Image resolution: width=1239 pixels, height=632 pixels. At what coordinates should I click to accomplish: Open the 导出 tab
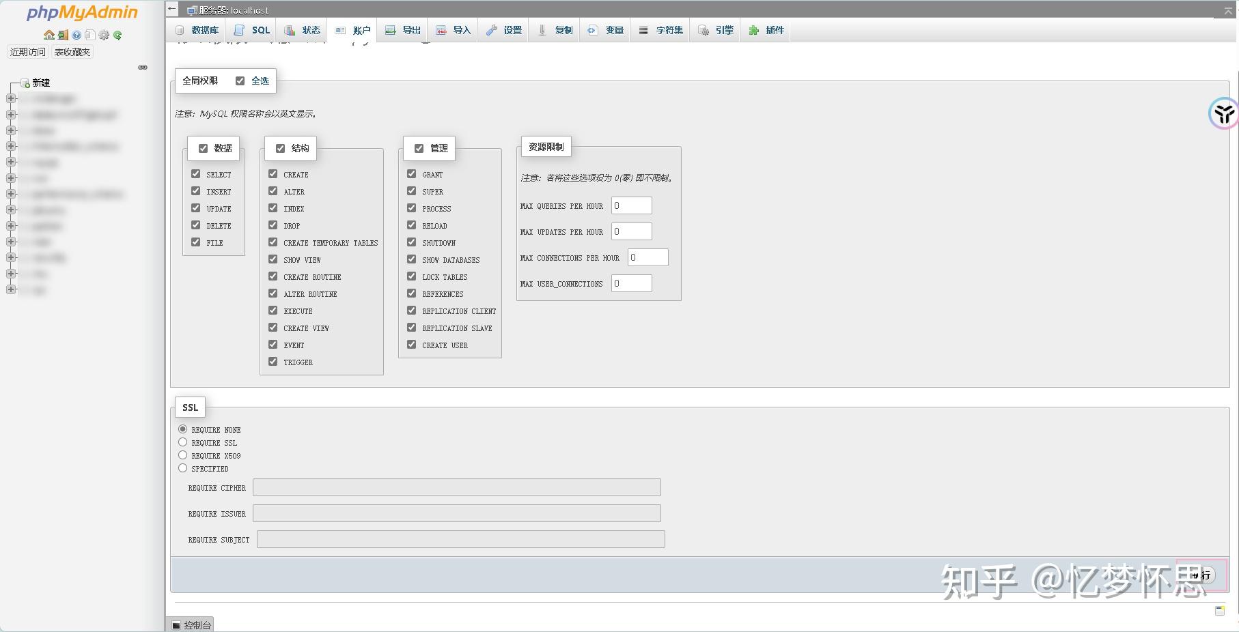click(403, 30)
